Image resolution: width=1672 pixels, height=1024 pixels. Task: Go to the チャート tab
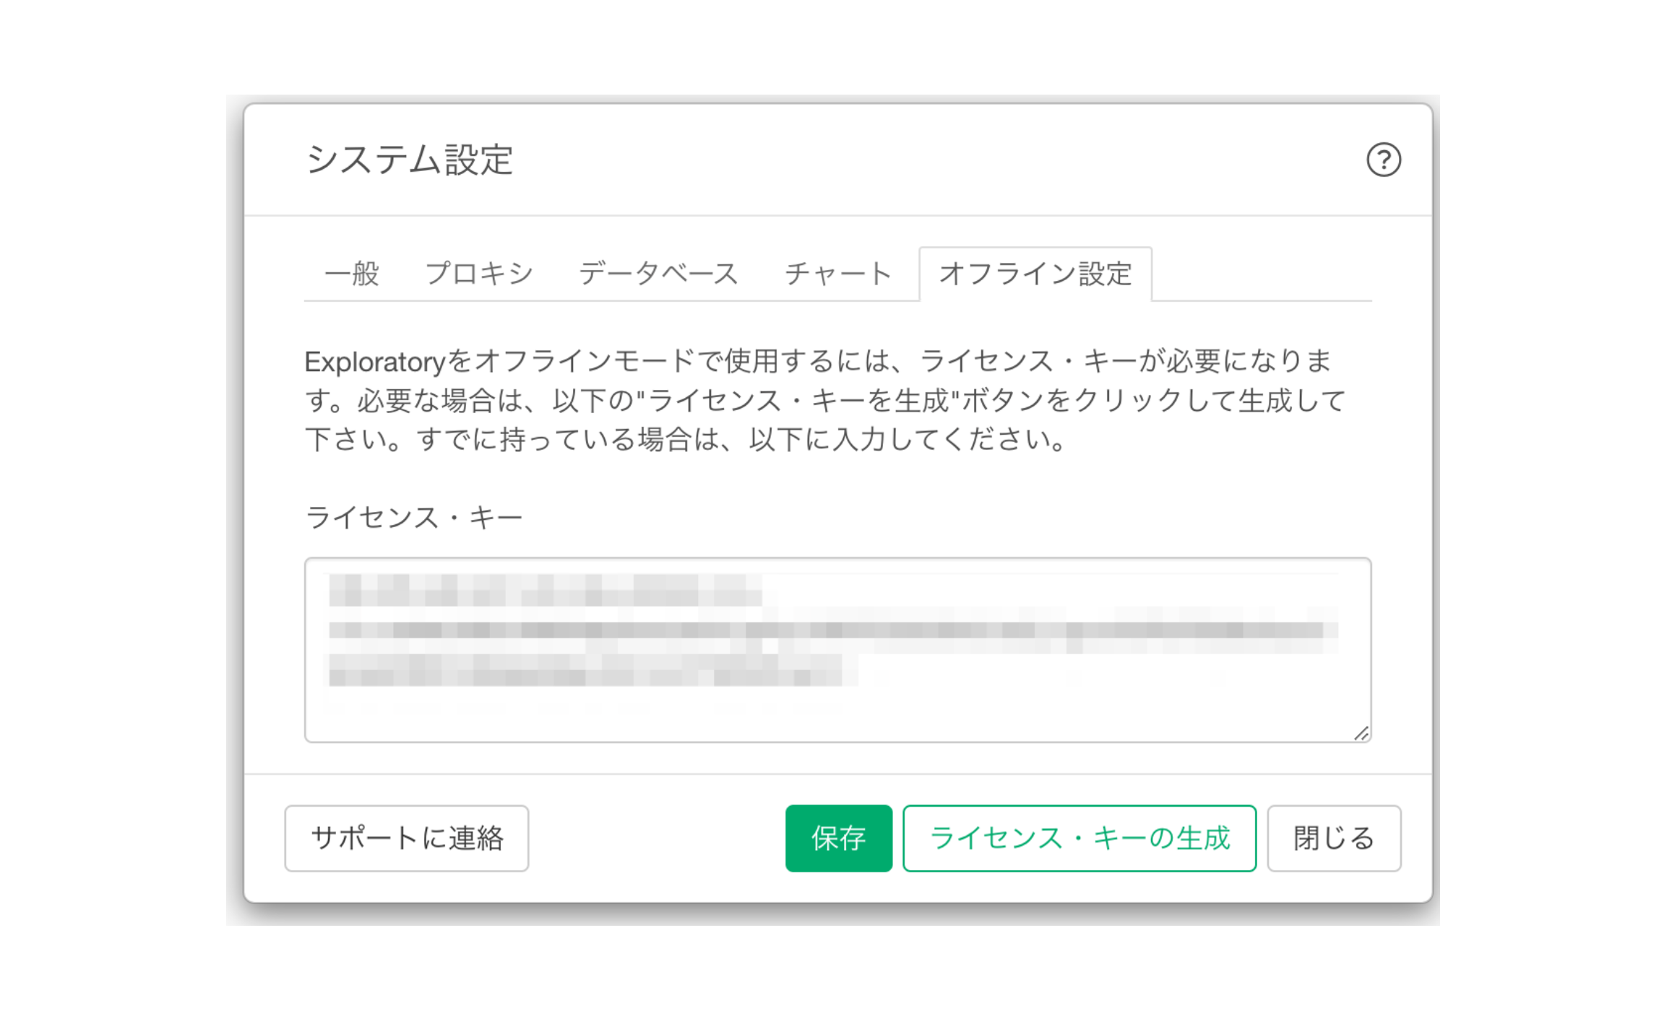(x=837, y=274)
